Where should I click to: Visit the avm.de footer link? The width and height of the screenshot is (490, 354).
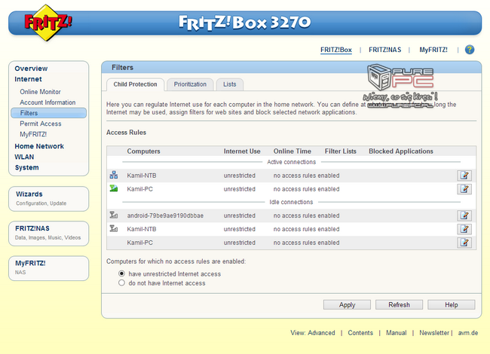pos(468,333)
